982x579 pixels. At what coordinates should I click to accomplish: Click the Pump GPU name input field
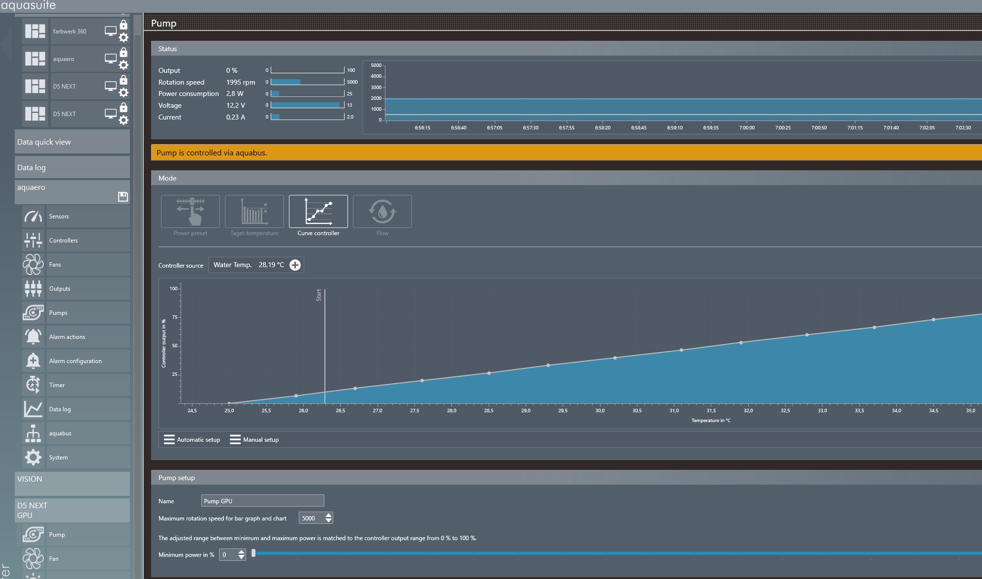[x=262, y=501]
